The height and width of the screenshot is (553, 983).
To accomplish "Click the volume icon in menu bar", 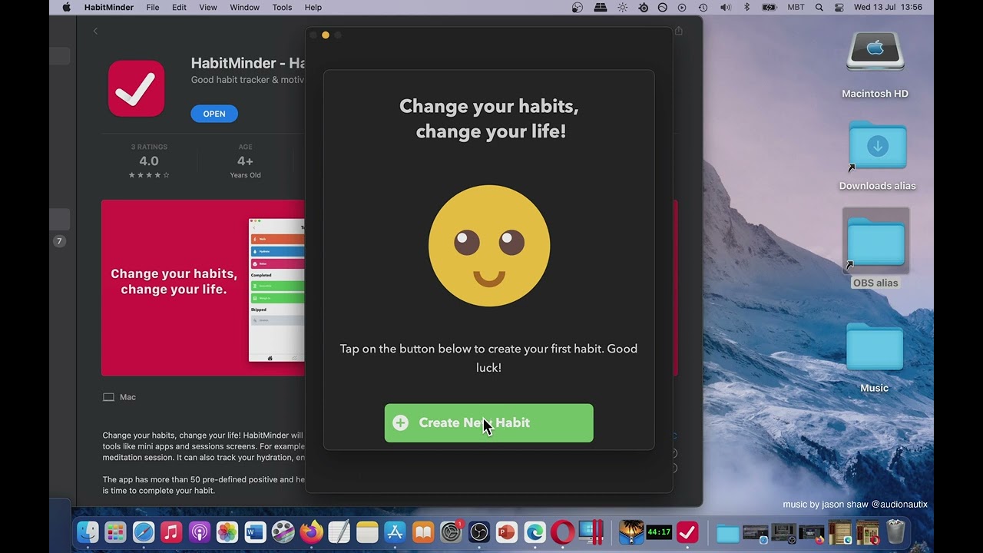I will tap(726, 7).
